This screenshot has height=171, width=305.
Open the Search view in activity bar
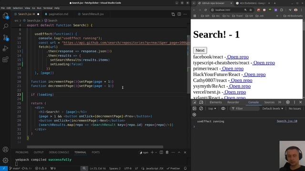point(5,26)
